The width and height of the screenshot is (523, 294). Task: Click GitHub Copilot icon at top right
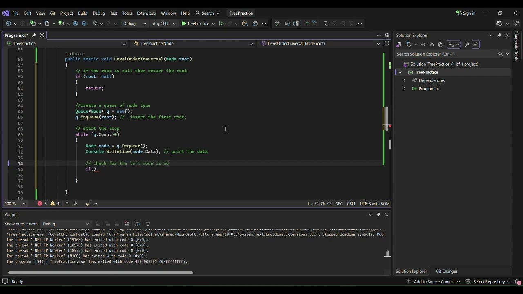[x=499, y=24]
